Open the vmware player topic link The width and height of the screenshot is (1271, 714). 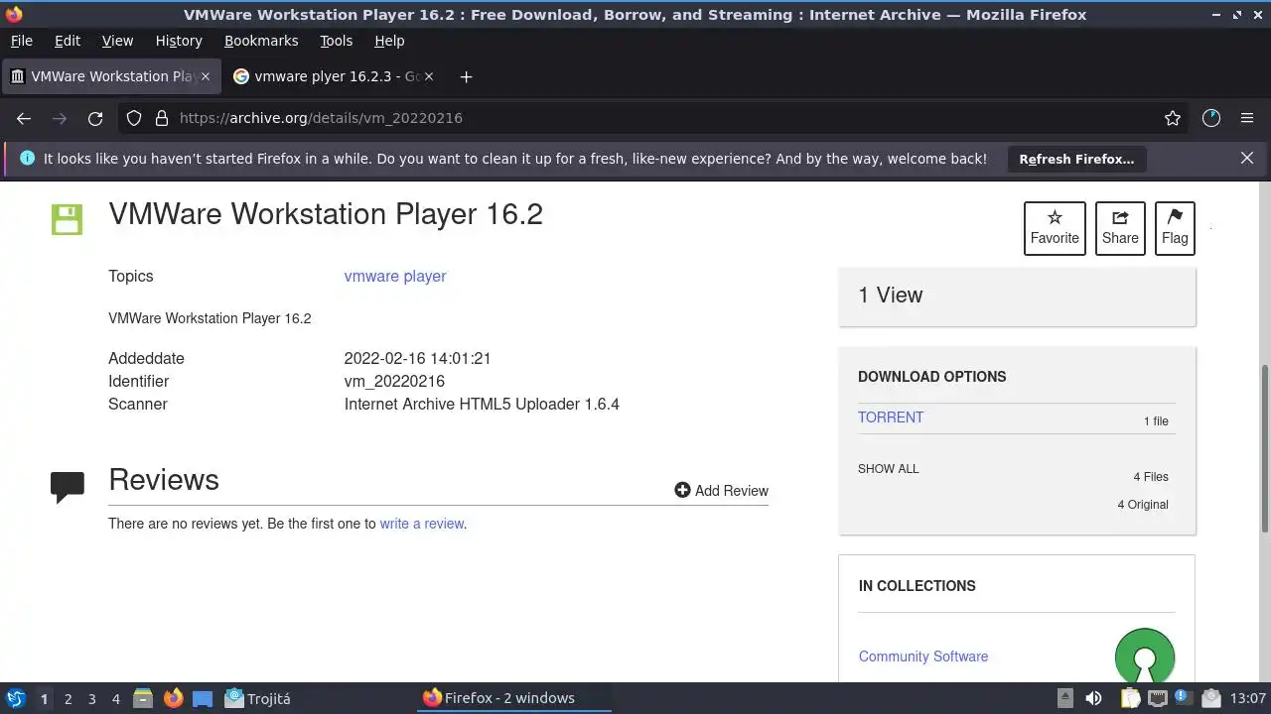(x=395, y=277)
